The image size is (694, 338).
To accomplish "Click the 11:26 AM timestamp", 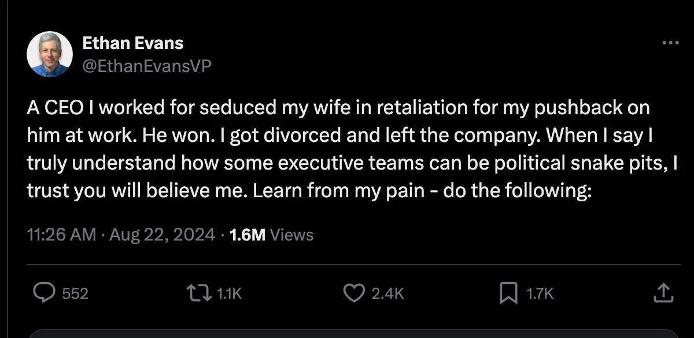I will (x=61, y=235).
